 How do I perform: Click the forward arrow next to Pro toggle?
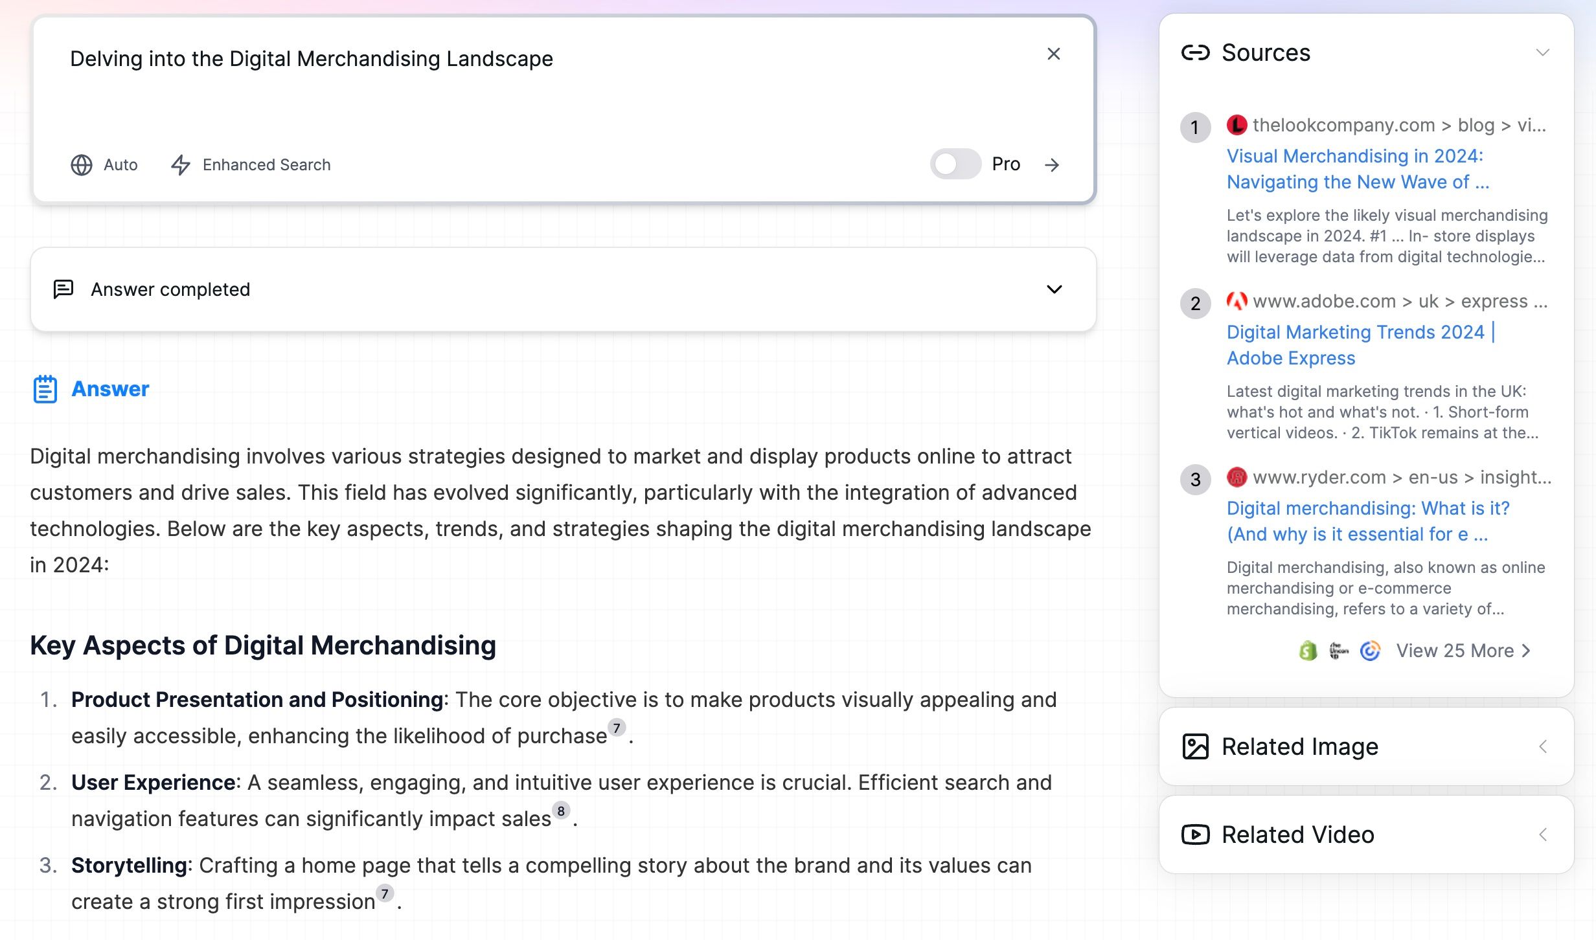pyautogui.click(x=1052, y=164)
